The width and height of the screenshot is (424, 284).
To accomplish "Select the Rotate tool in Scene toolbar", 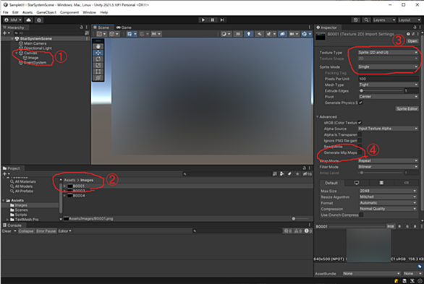I will (98, 59).
